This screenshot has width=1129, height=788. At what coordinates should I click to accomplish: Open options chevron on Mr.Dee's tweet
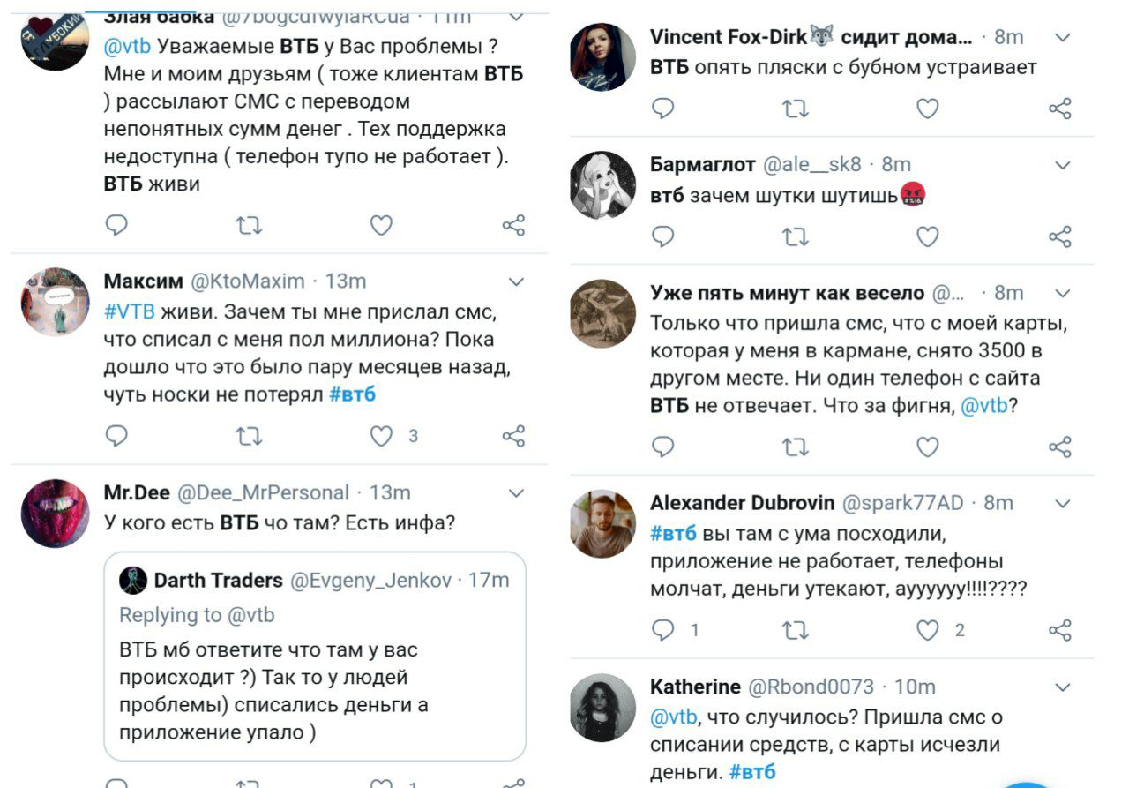tap(517, 492)
